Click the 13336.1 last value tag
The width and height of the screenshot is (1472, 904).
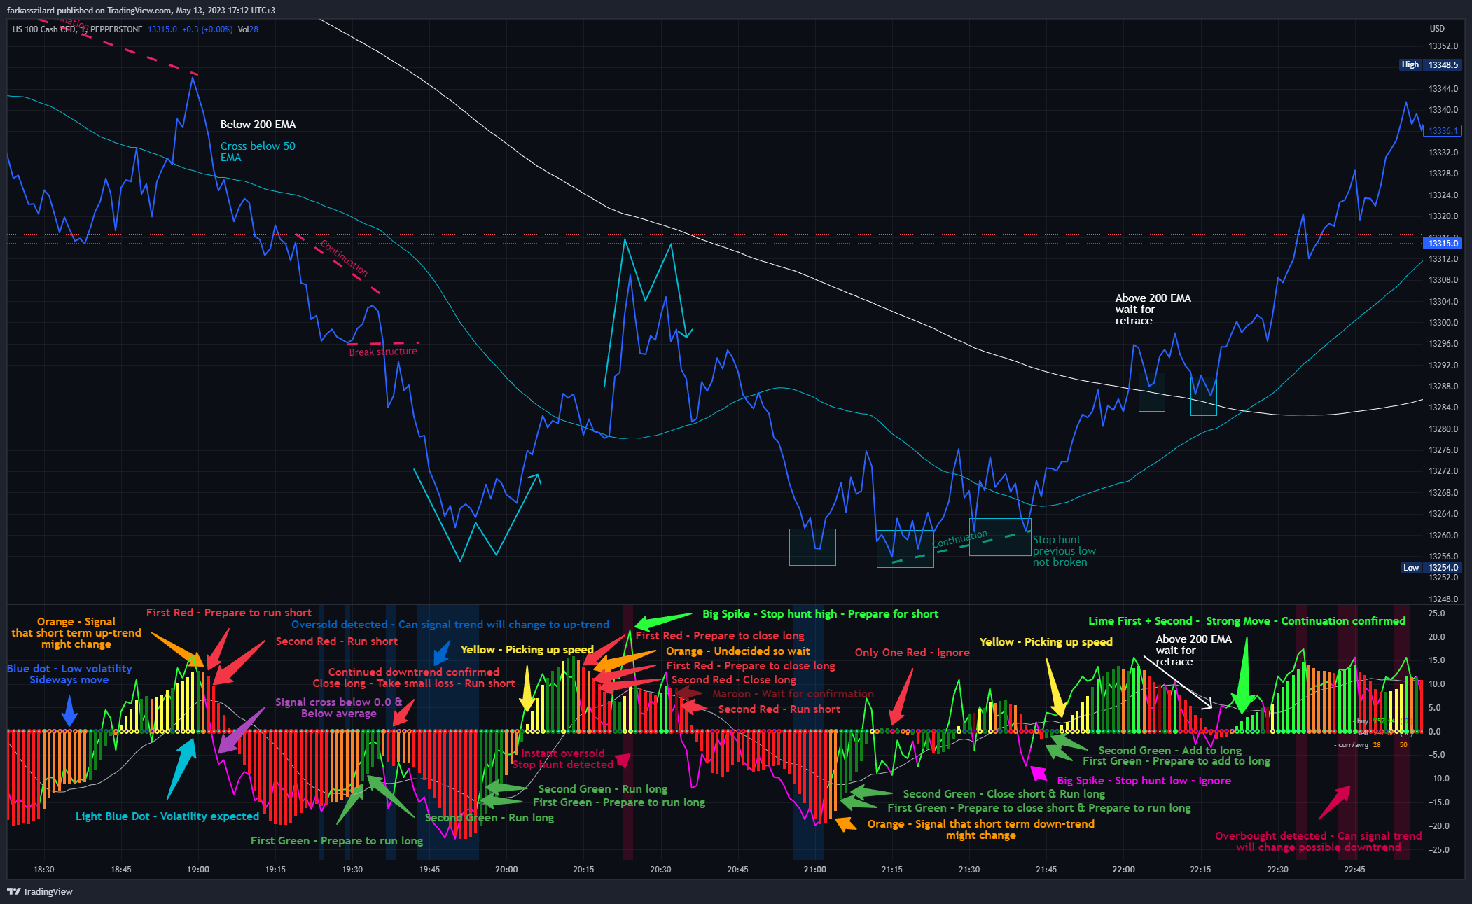point(1443,131)
